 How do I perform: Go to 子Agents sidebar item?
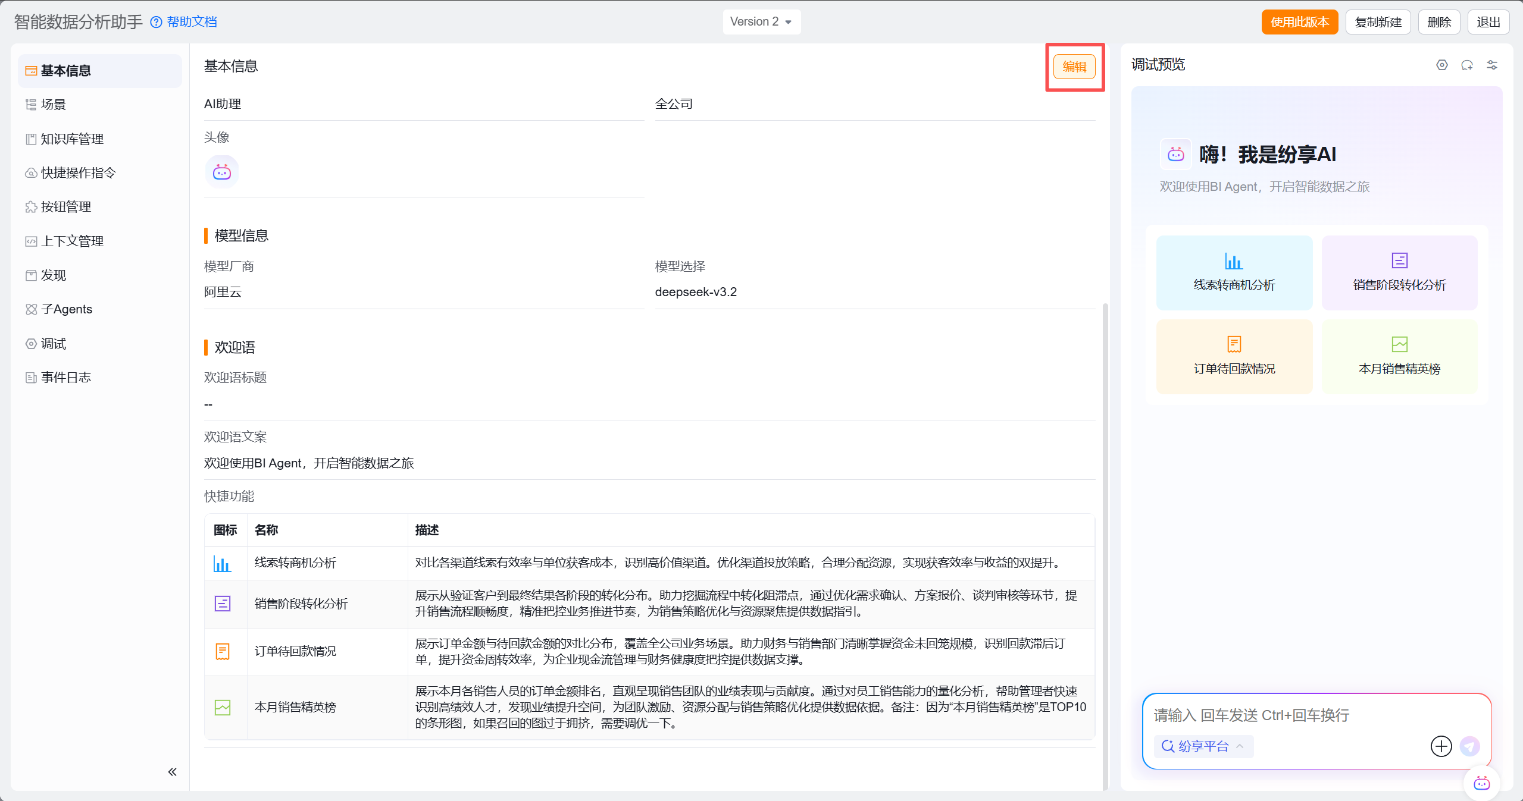[x=66, y=309]
